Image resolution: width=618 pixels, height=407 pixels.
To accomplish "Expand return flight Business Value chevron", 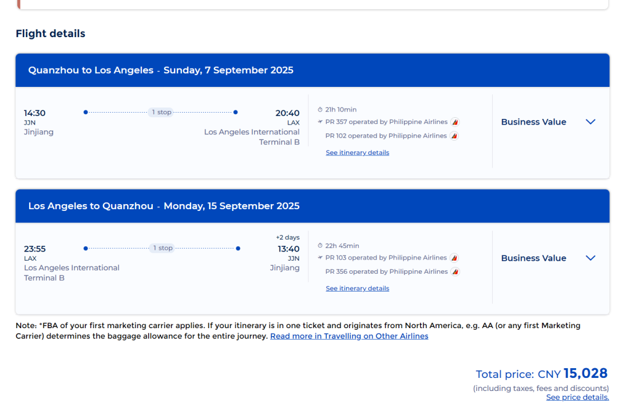I will pyautogui.click(x=591, y=258).
